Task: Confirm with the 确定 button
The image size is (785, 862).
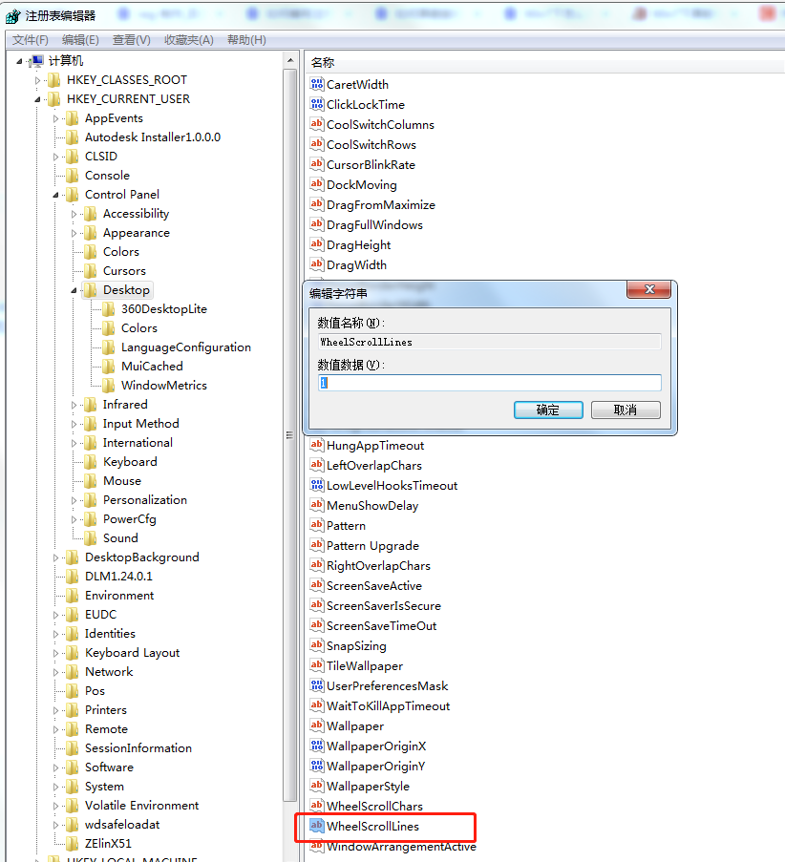Action: pos(548,410)
